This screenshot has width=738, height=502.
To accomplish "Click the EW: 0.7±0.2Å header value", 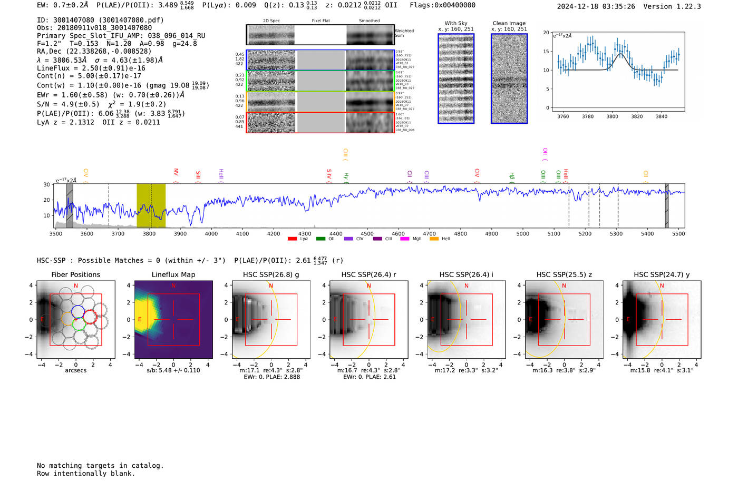I will tap(63, 5).
